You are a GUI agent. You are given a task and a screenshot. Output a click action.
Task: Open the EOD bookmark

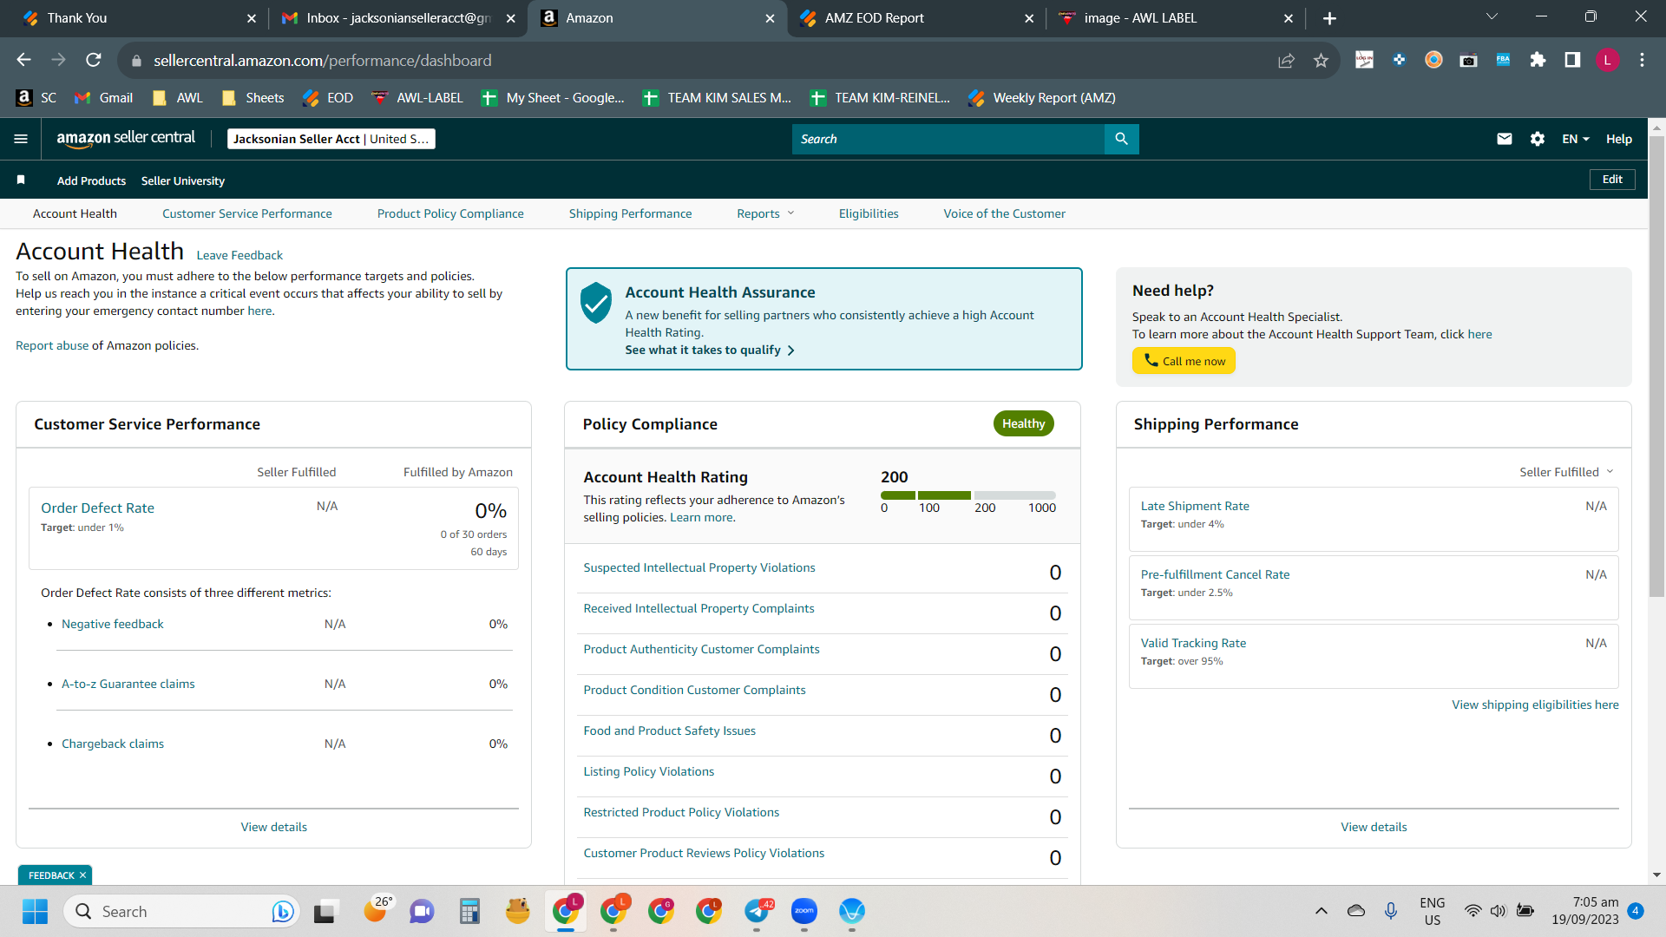[x=328, y=98]
